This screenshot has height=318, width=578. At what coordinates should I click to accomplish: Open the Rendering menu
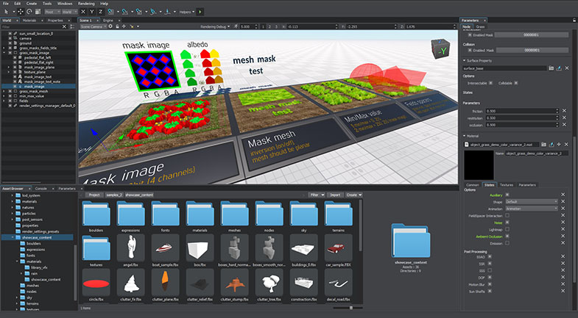[x=86, y=4]
